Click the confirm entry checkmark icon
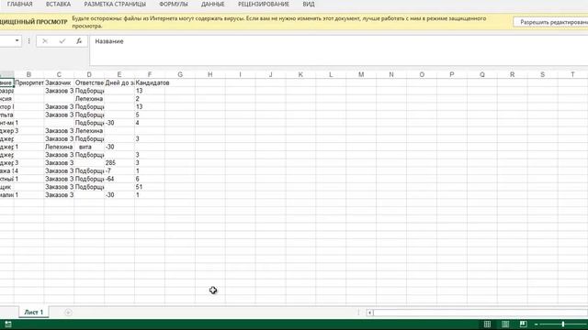Image resolution: width=588 pixels, height=330 pixels. point(62,41)
